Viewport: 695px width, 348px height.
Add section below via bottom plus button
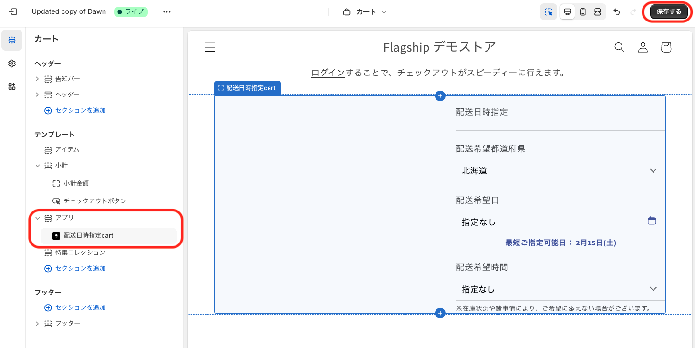pos(440,313)
